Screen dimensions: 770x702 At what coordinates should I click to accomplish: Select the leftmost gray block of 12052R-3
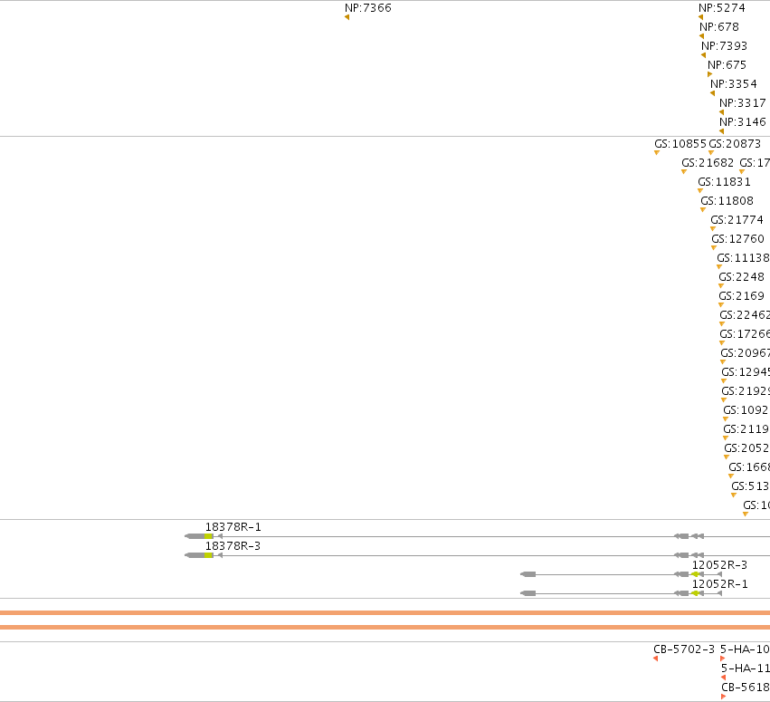tap(528, 574)
